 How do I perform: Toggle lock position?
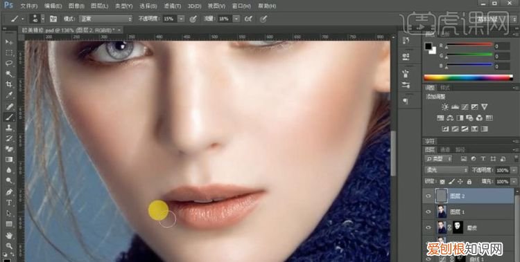(460, 182)
